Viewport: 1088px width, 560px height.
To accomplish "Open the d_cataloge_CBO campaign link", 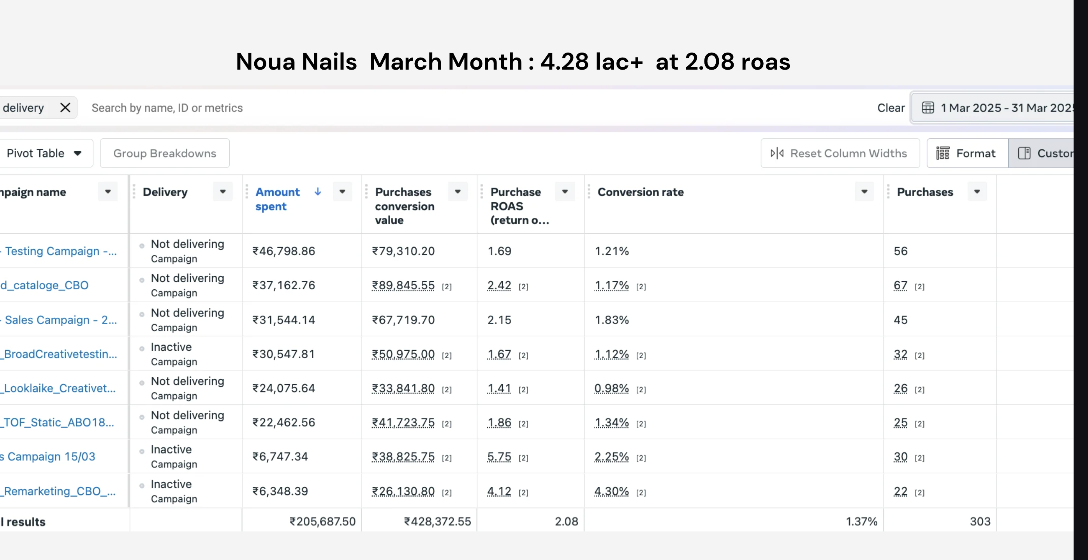I will (x=44, y=285).
